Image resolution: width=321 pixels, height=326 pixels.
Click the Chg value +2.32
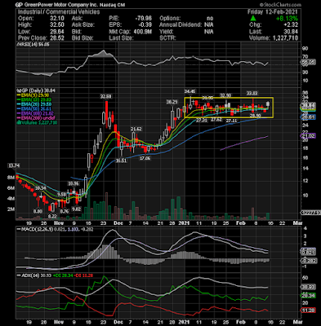(291, 25)
